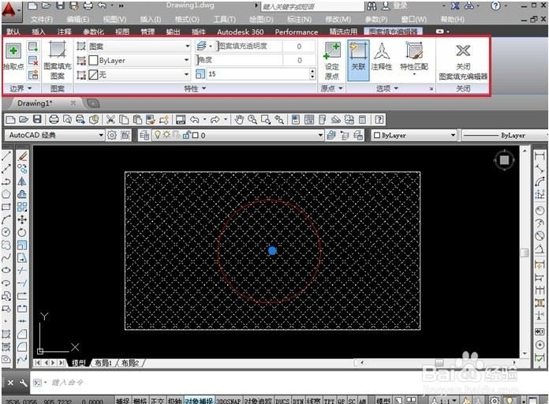Select the Move tool in modify toolbar

tap(22, 219)
